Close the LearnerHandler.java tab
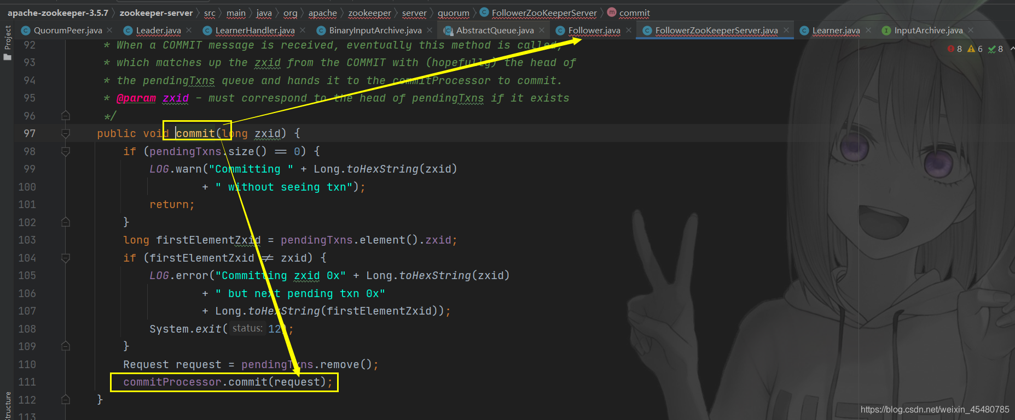The width and height of the screenshot is (1015, 420). pos(303,31)
